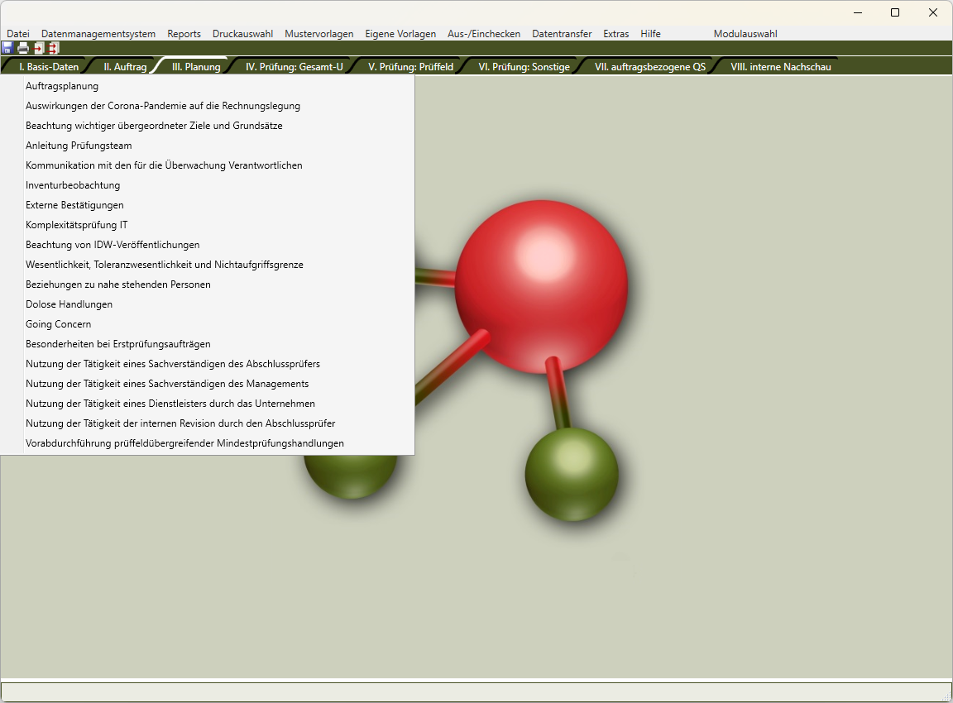Open Anleitung Prüfungsteam entry
Screen dimensions: 953x703
click(x=79, y=146)
